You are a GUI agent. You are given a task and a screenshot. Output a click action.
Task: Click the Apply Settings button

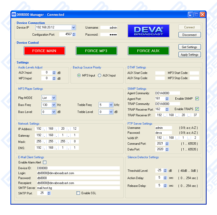189,55
